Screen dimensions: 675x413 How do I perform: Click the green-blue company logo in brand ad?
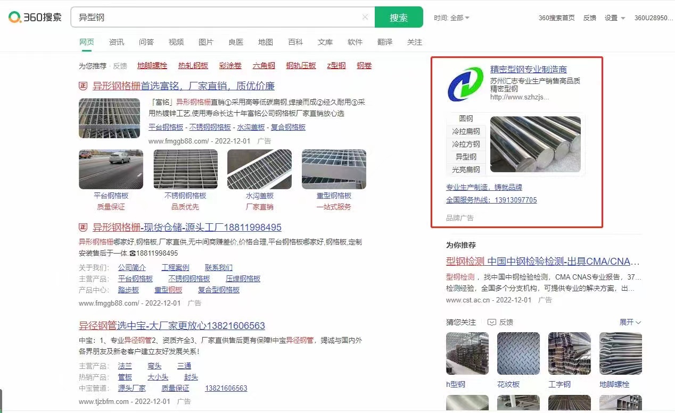(x=466, y=84)
